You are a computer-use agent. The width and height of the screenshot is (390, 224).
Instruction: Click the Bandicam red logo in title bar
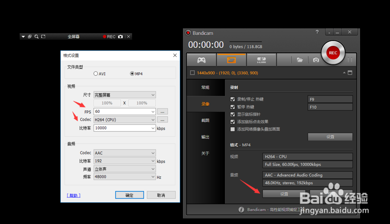[x=188, y=33]
